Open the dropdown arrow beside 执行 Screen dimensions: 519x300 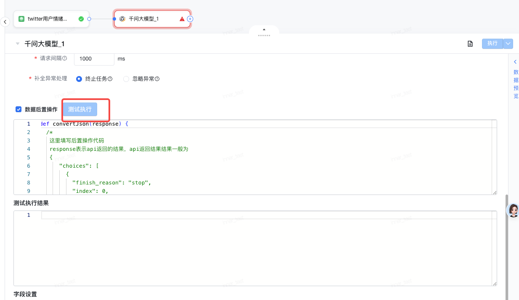coord(508,44)
